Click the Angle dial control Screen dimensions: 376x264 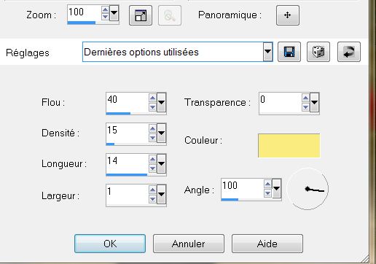[x=308, y=189]
